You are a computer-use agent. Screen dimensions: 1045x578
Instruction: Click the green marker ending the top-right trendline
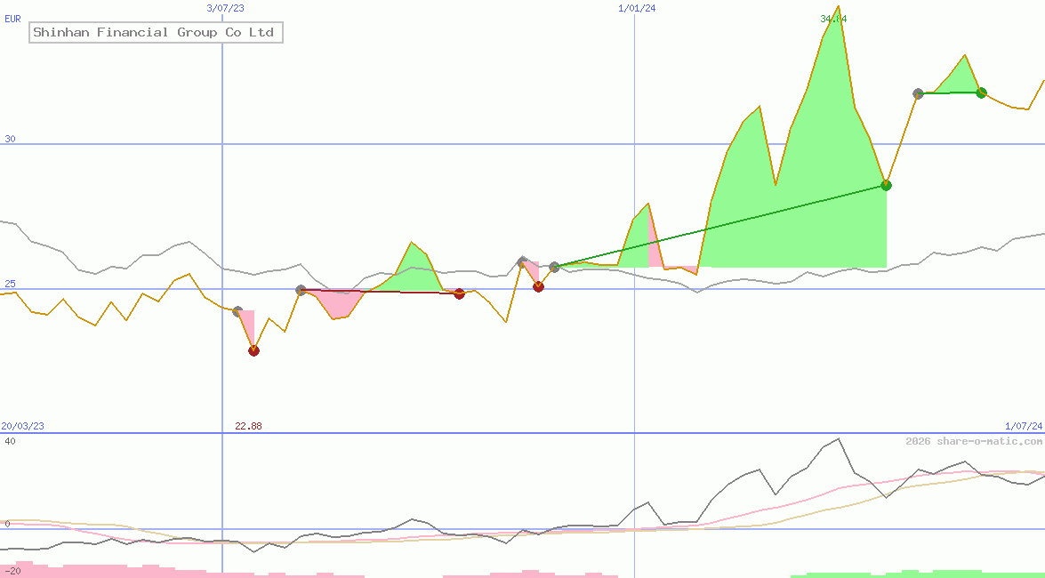[x=981, y=92]
